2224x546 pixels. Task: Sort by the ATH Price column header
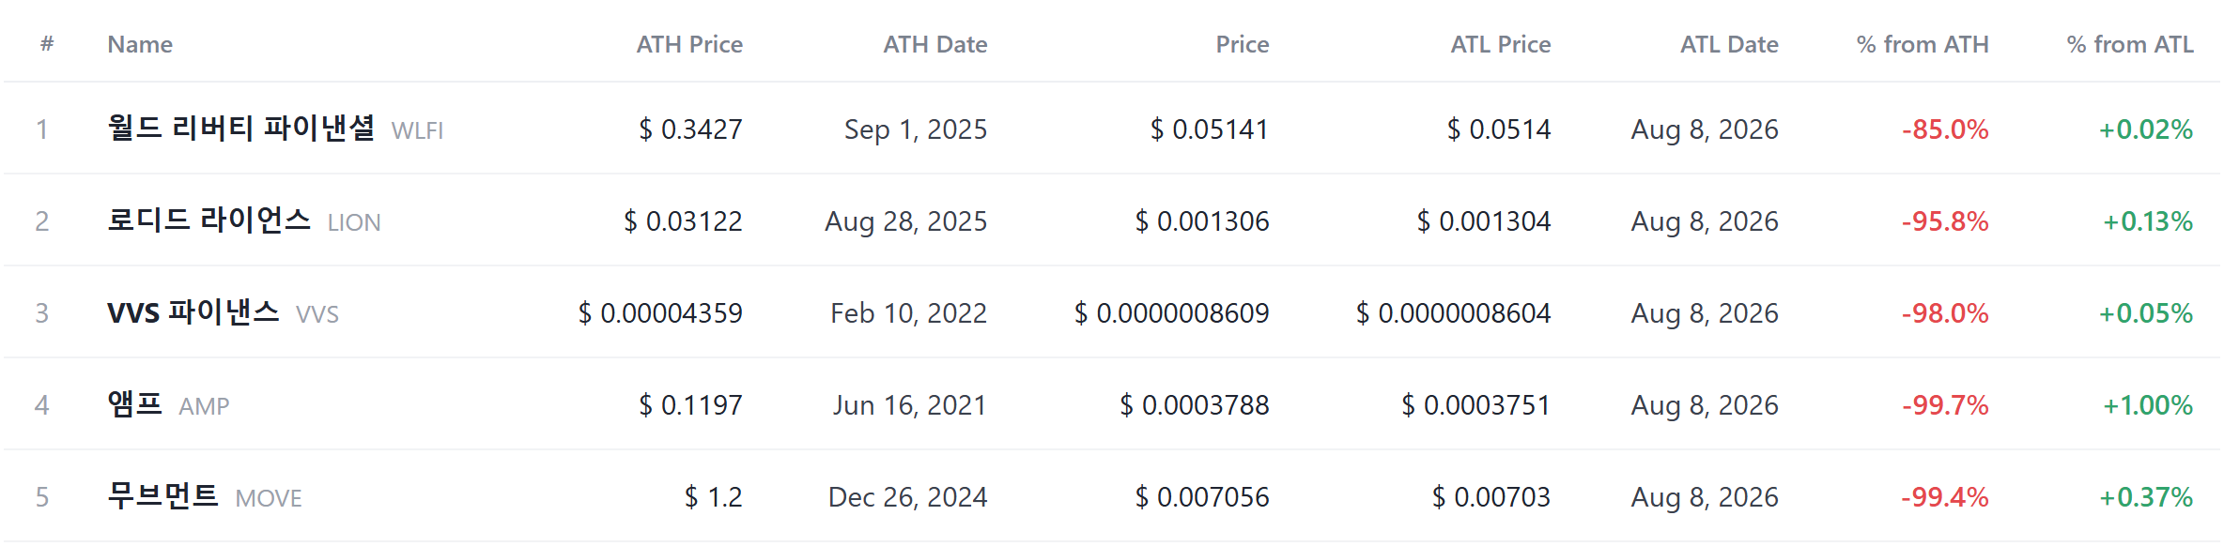pos(689,44)
